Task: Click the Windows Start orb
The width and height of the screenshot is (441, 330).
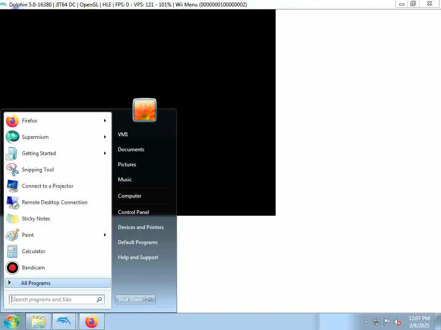Action: (12, 321)
